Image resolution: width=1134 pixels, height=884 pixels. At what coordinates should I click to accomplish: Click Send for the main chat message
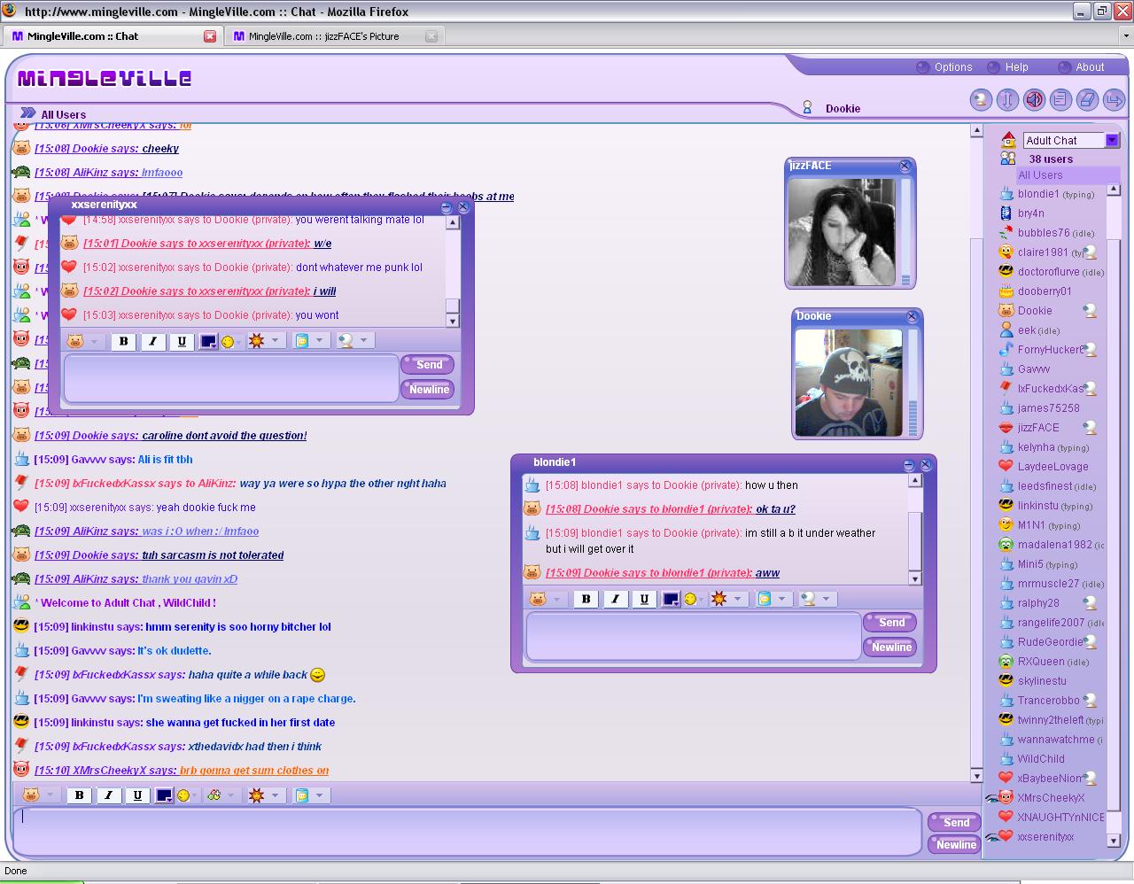pyautogui.click(x=954, y=822)
